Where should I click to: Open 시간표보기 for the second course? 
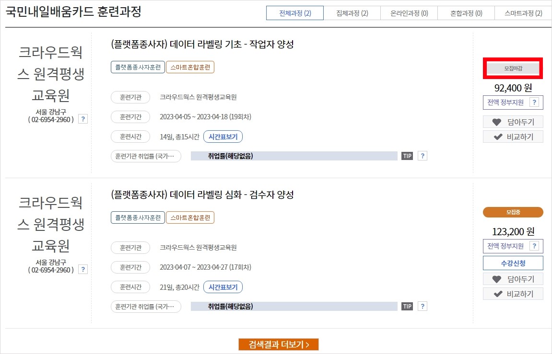(223, 287)
